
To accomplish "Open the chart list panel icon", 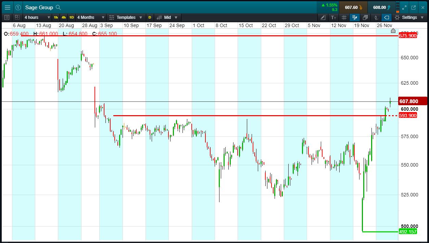I will pyautogui.click(x=7, y=17).
